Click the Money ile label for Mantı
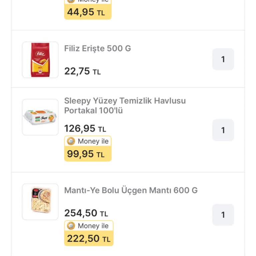 pyautogui.click(x=93, y=226)
